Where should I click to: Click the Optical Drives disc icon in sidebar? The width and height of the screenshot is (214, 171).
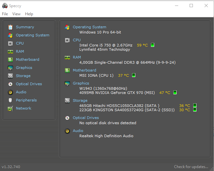coord(10,84)
